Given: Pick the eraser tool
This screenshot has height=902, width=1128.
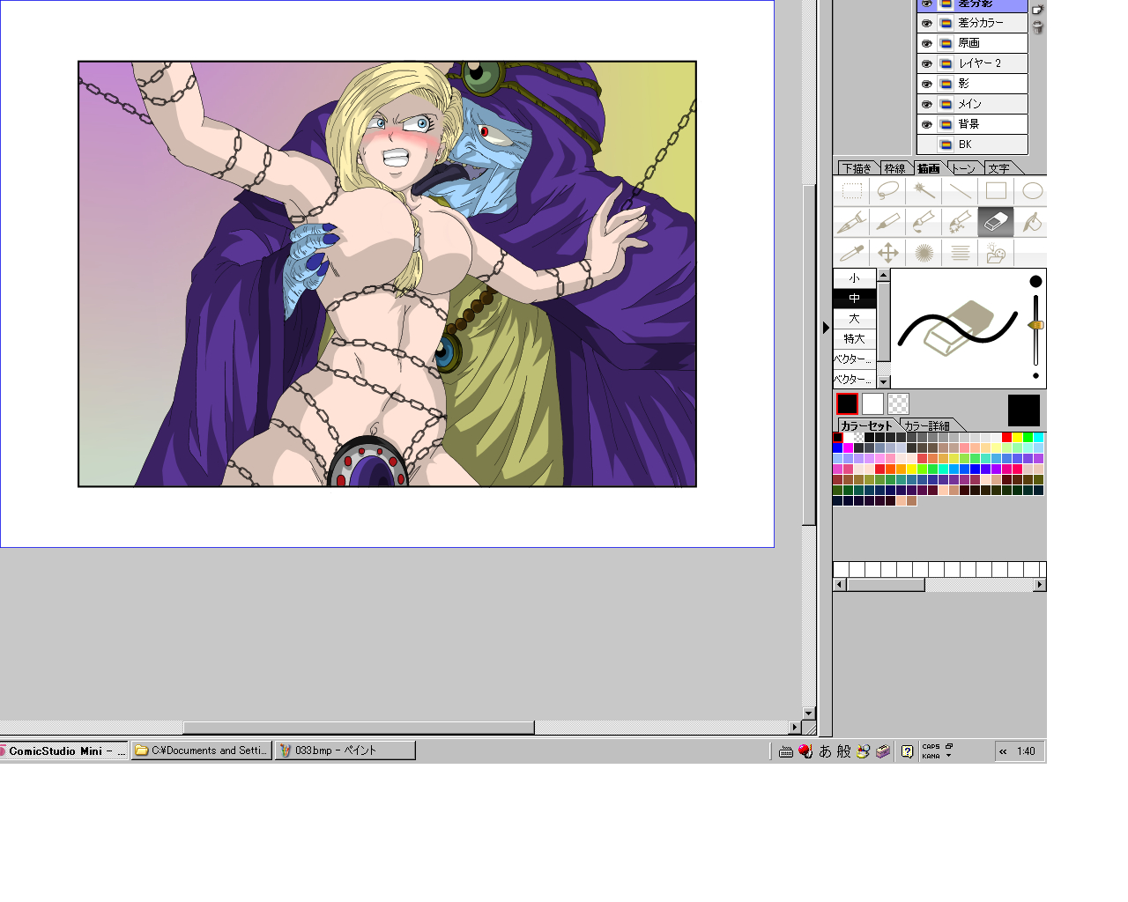Looking at the screenshot, I should click(995, 223).
